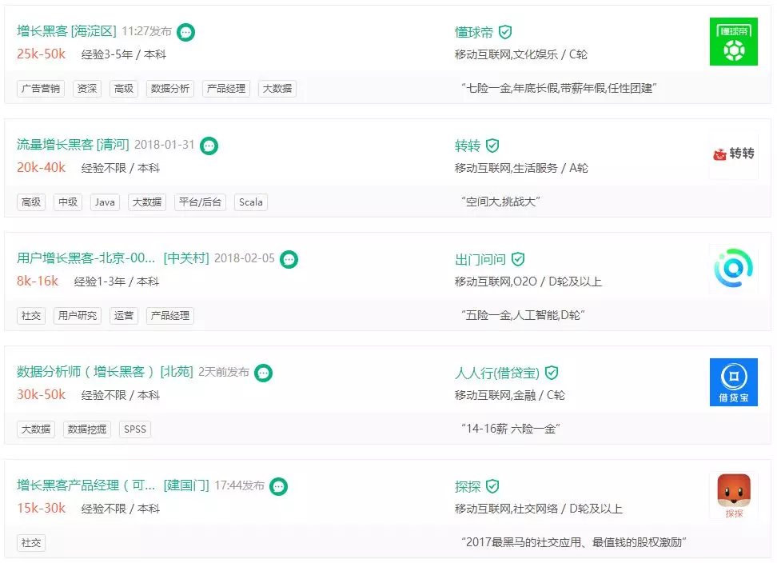Click chat bubble for 增长黑客产品经理 listing

(x=278, y=486)
